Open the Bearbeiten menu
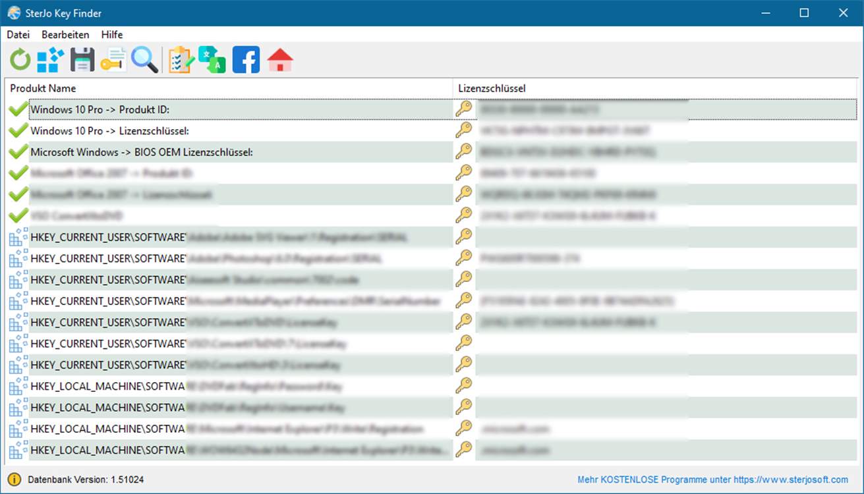864x494 pixels. click(x=65, y=34)
